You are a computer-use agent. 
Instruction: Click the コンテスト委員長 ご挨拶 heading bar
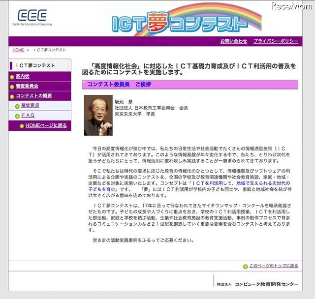pos(190,85)
